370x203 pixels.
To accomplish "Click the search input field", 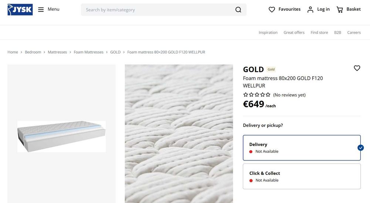I will pos(157,10).
